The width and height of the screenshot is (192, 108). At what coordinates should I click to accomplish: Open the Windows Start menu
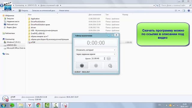[x=3, y=105]
